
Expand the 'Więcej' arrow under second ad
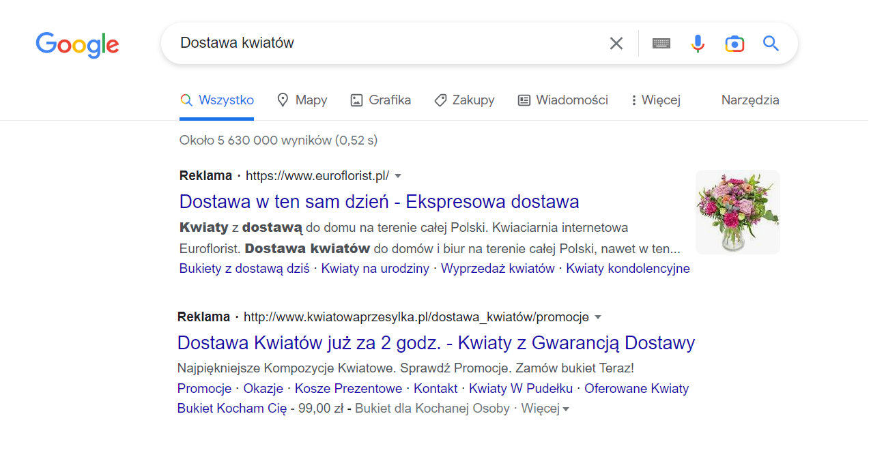pos(545,409)
